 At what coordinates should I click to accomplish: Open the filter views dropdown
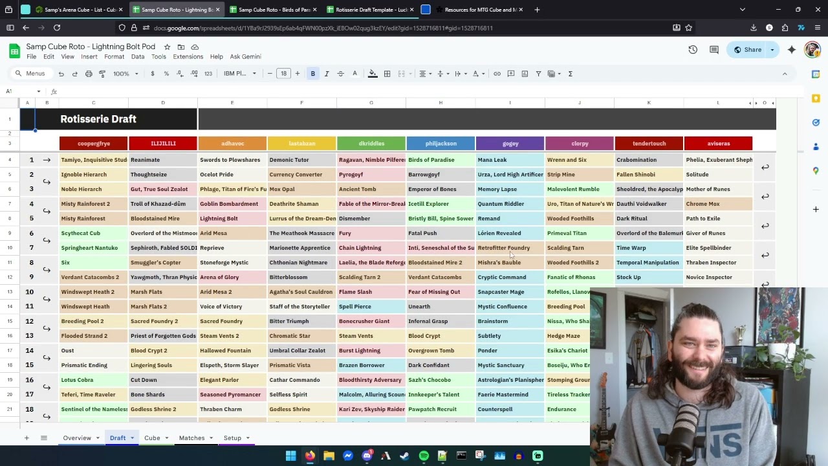point(554,74)
